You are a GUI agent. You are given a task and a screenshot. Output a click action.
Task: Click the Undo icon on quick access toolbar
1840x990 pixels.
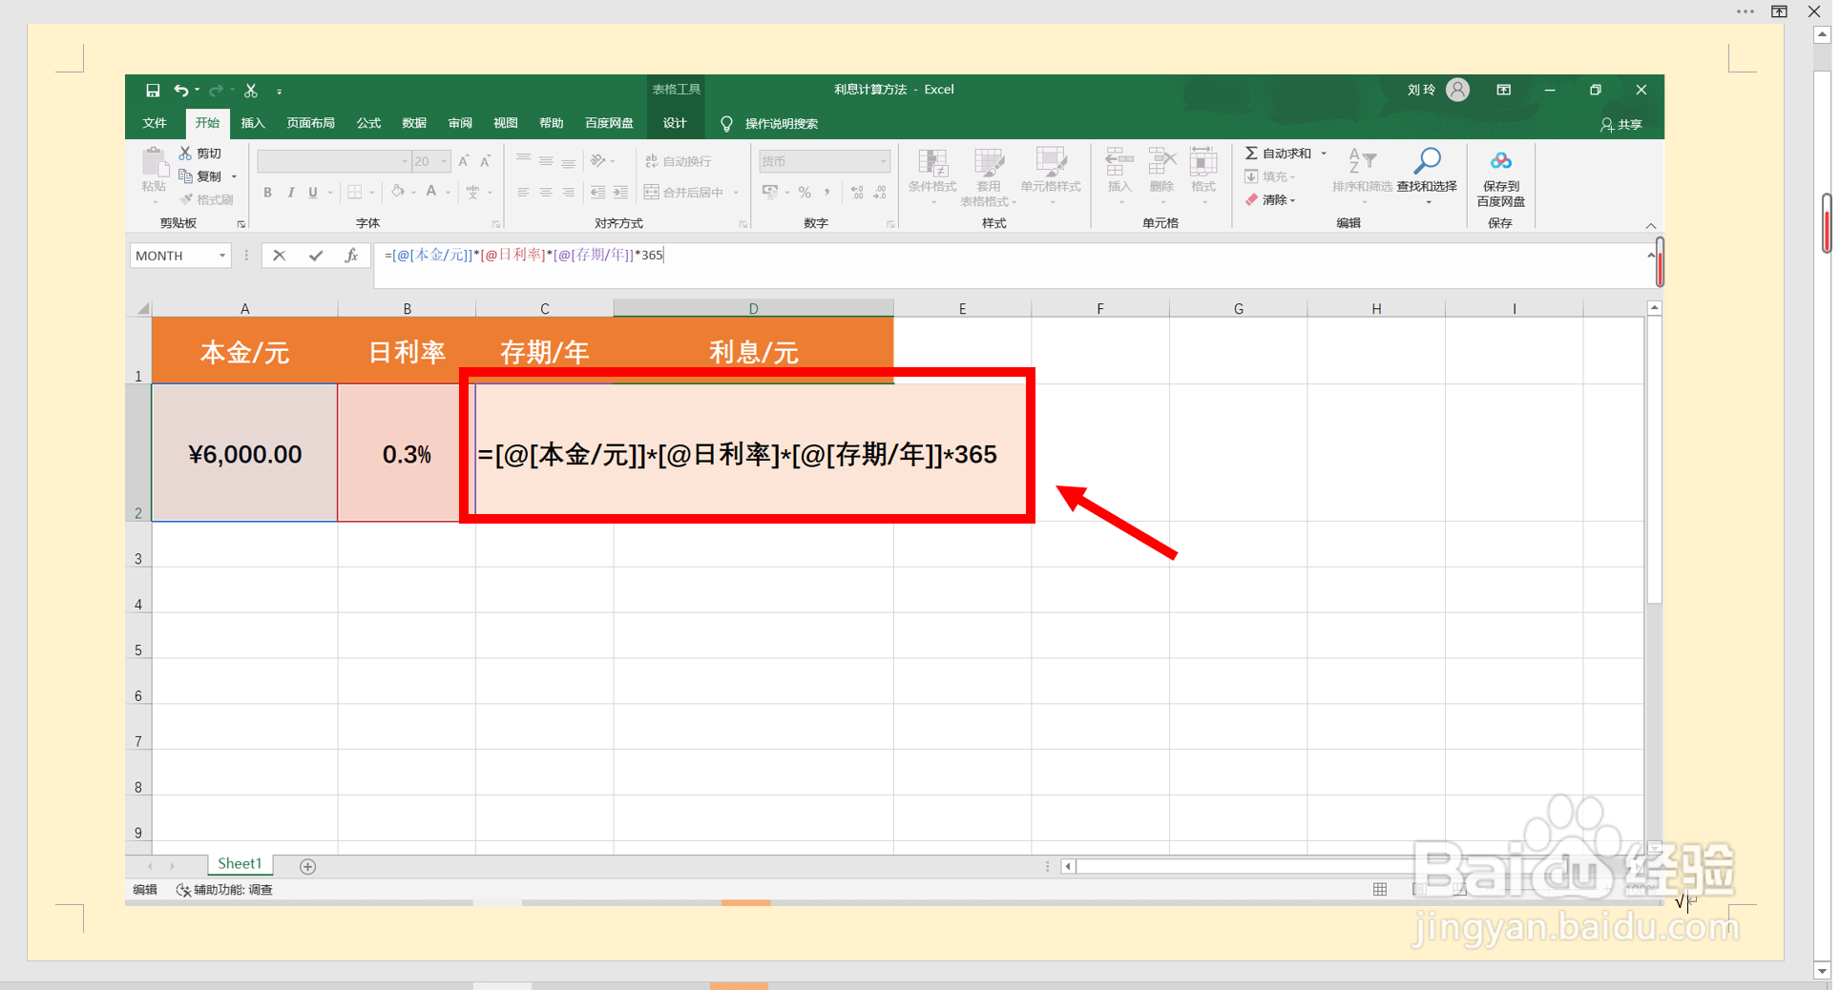[x=182, y=90]
